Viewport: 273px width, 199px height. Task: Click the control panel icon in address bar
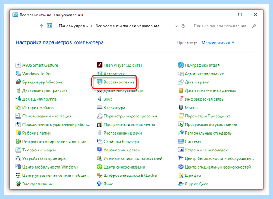click(x=49, y=26)
